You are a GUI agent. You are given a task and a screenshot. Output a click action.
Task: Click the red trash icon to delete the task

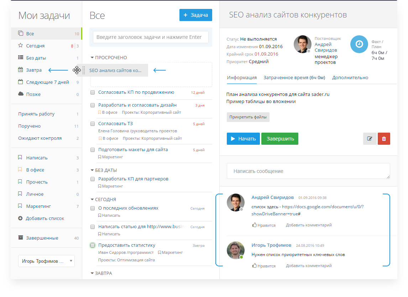(384, 139)
